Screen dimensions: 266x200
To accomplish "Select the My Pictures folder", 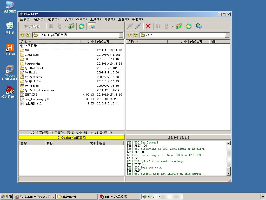I will click(x=72, y=77).
